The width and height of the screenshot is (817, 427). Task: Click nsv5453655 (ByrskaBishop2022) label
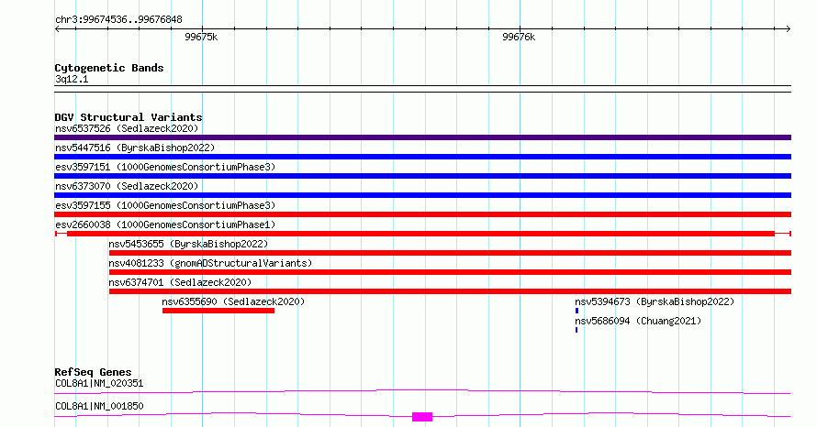click(x=188, y=244)
